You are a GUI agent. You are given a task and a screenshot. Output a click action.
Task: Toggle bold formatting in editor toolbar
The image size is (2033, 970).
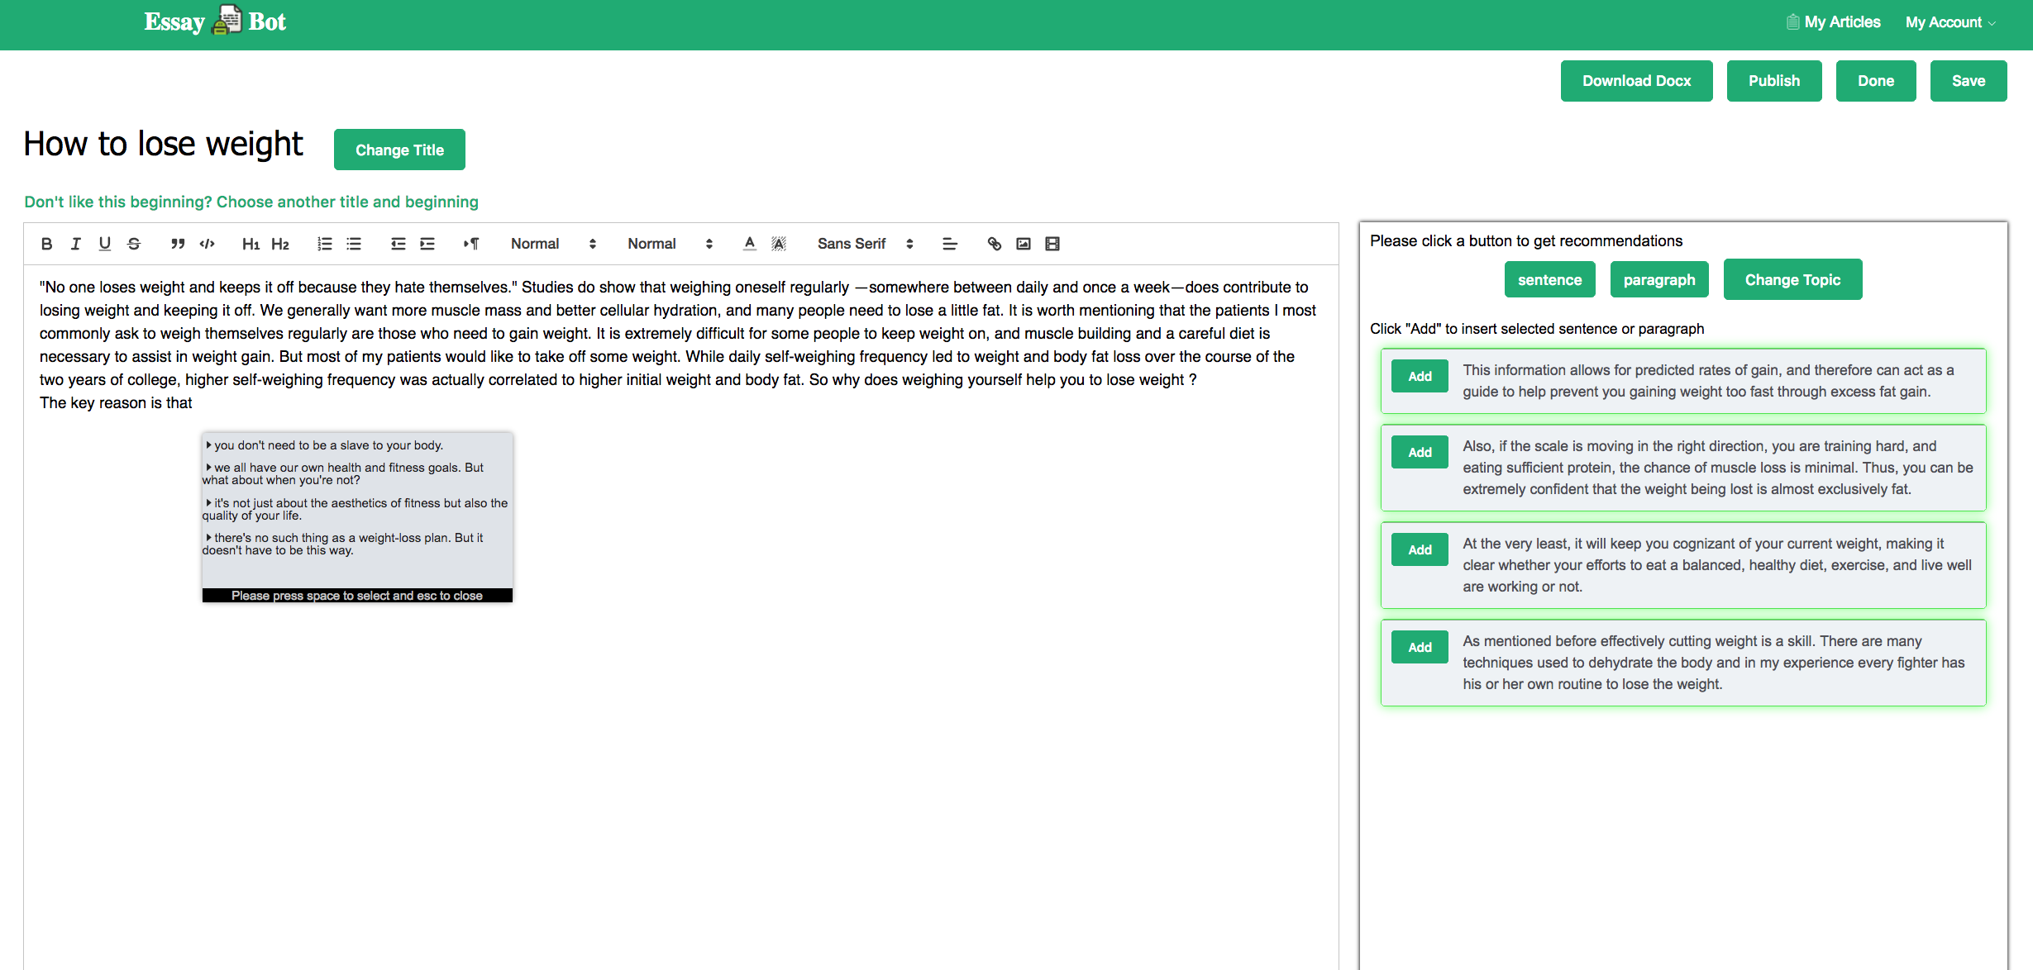46,244
